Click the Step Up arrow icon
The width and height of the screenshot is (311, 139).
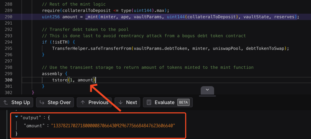5,102
